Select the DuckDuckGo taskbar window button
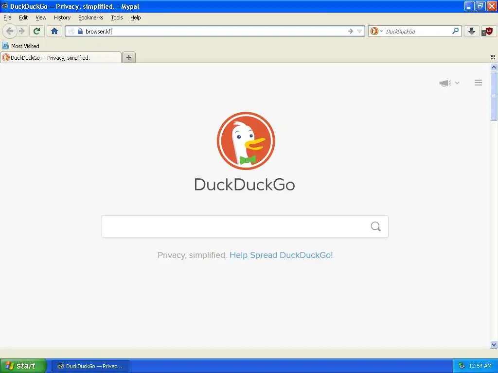The width and height of the screenshot is (498, 373). click(90, 366)
